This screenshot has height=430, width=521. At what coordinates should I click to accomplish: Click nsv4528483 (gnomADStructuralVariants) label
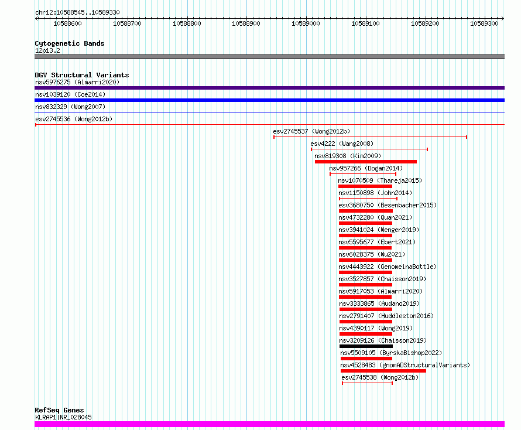(x=405, y=365)
